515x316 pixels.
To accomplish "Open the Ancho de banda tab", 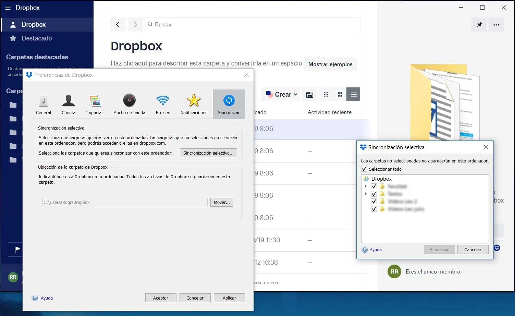I will point(130,104).
